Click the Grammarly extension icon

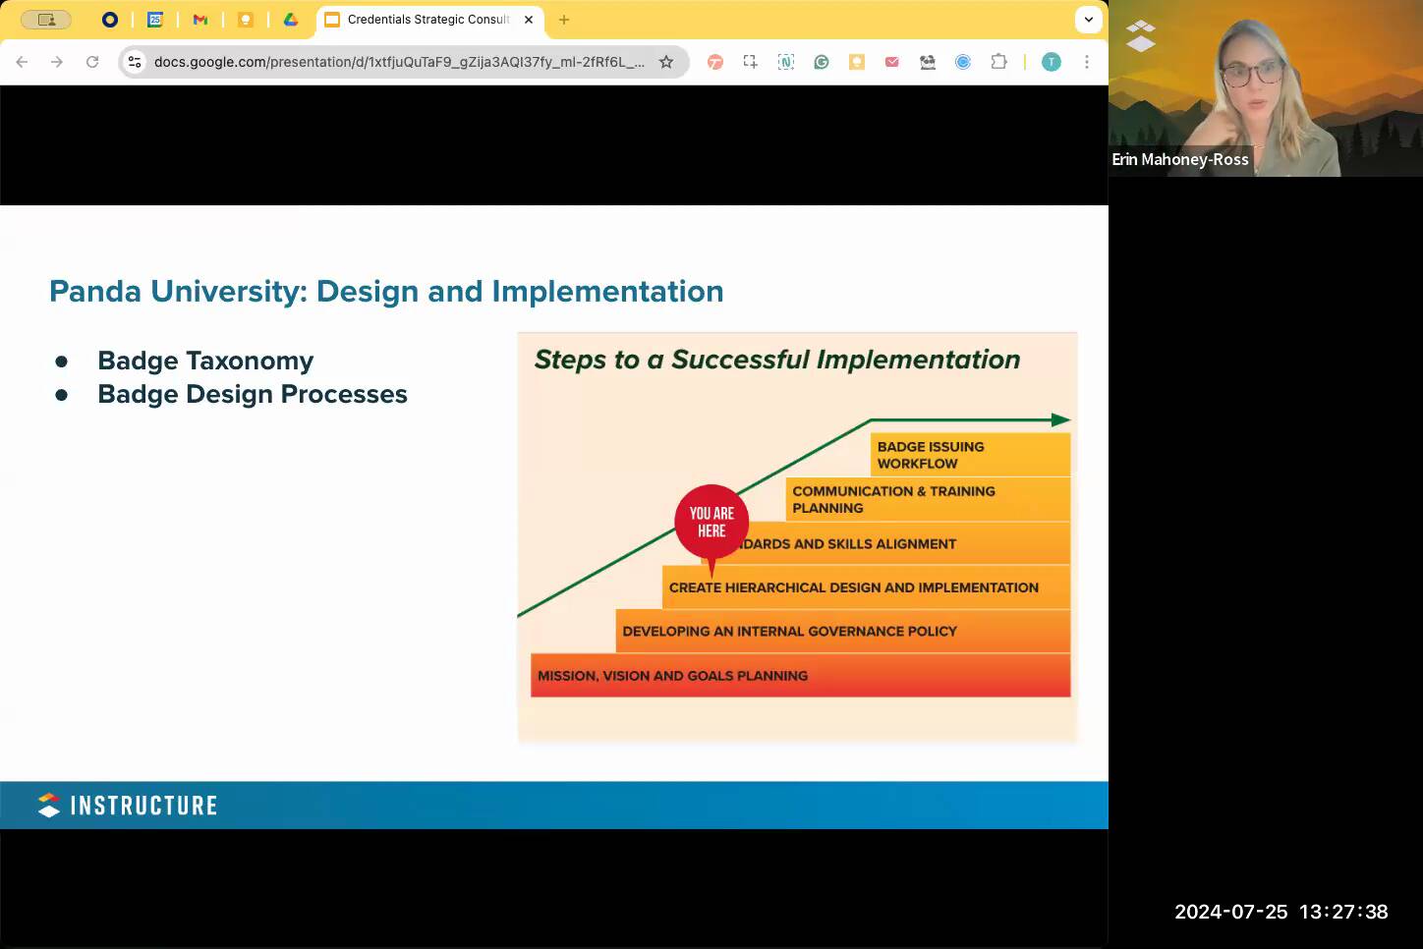(x=822, y=62)
